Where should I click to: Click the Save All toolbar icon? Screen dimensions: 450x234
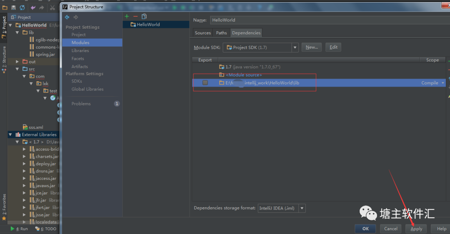pos(13,8)
